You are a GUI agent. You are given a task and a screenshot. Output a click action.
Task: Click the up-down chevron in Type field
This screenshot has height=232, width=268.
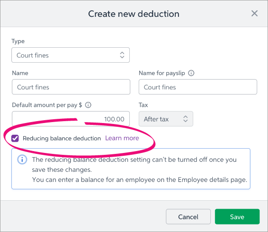coord(122,55)
